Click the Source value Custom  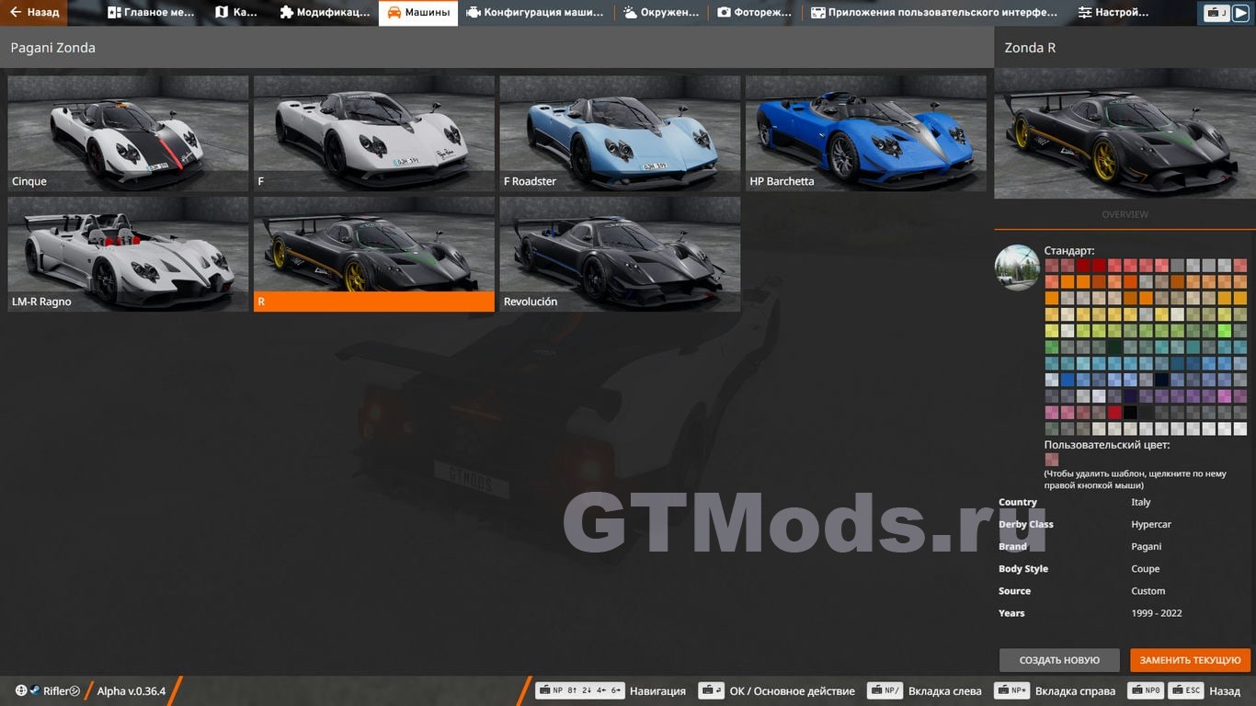click(x=1148, y=591)
